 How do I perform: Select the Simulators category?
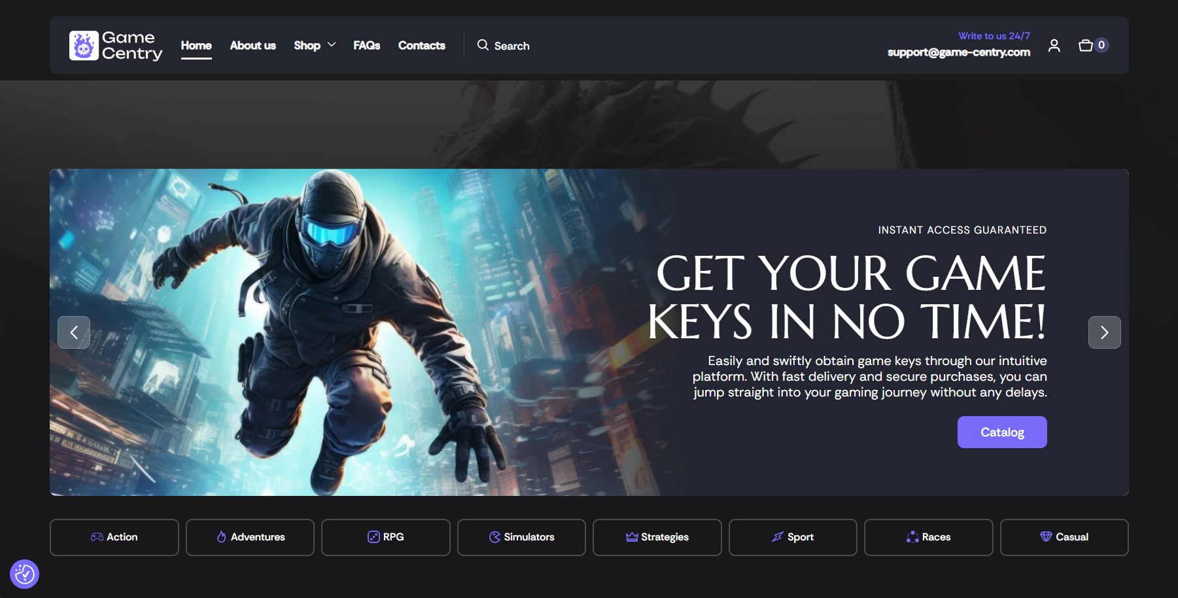click(x=521, y=537)
